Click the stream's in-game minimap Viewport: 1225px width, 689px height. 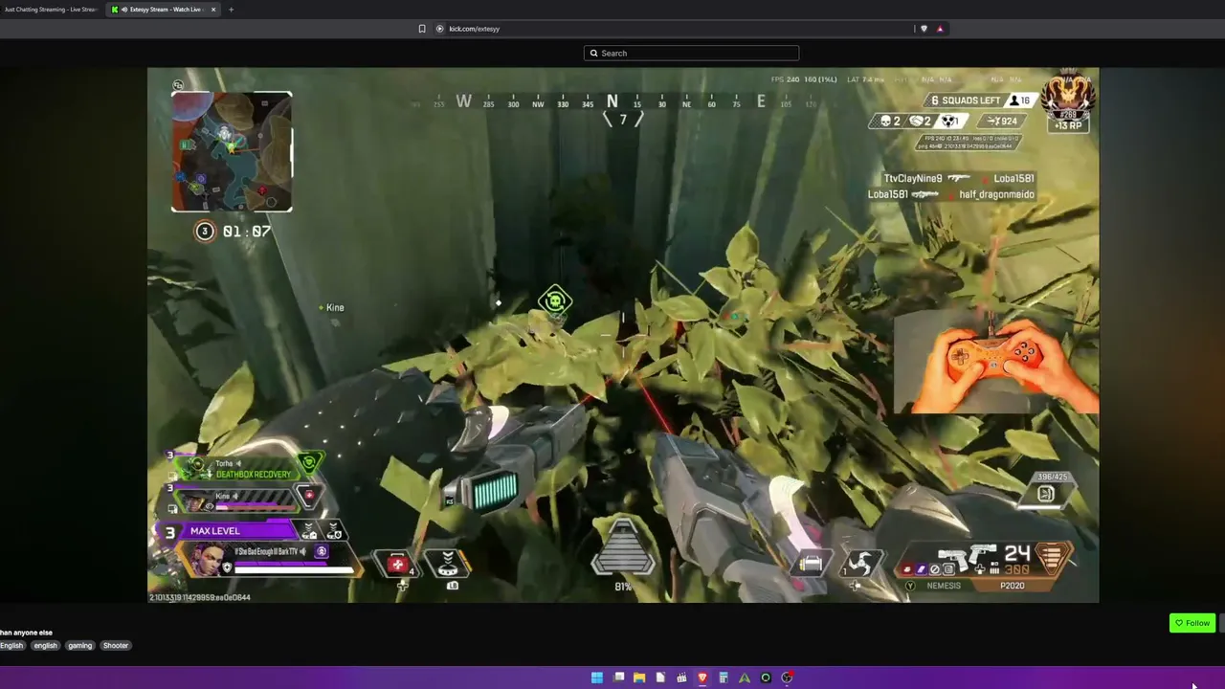click(x=232, y=151)
